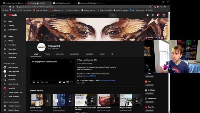Switch to the About channel tab

(x=102, y=54)
